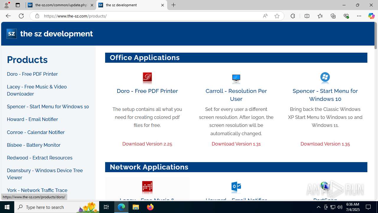Open Split screen view
The height and width of the screenshot is (213, 378).
tap(307, 16)
